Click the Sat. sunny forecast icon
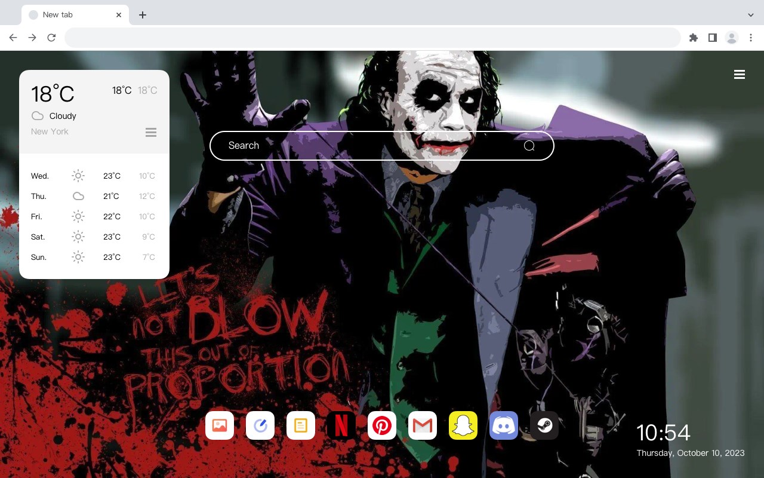 78,237
